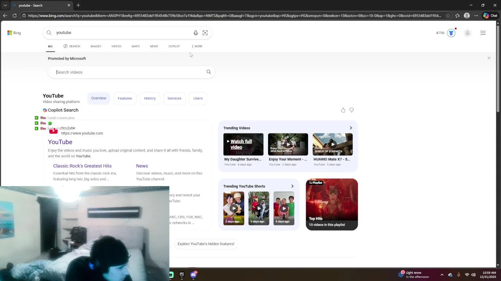Play HUAWEI Mate X7 trending video

point(333,144)
